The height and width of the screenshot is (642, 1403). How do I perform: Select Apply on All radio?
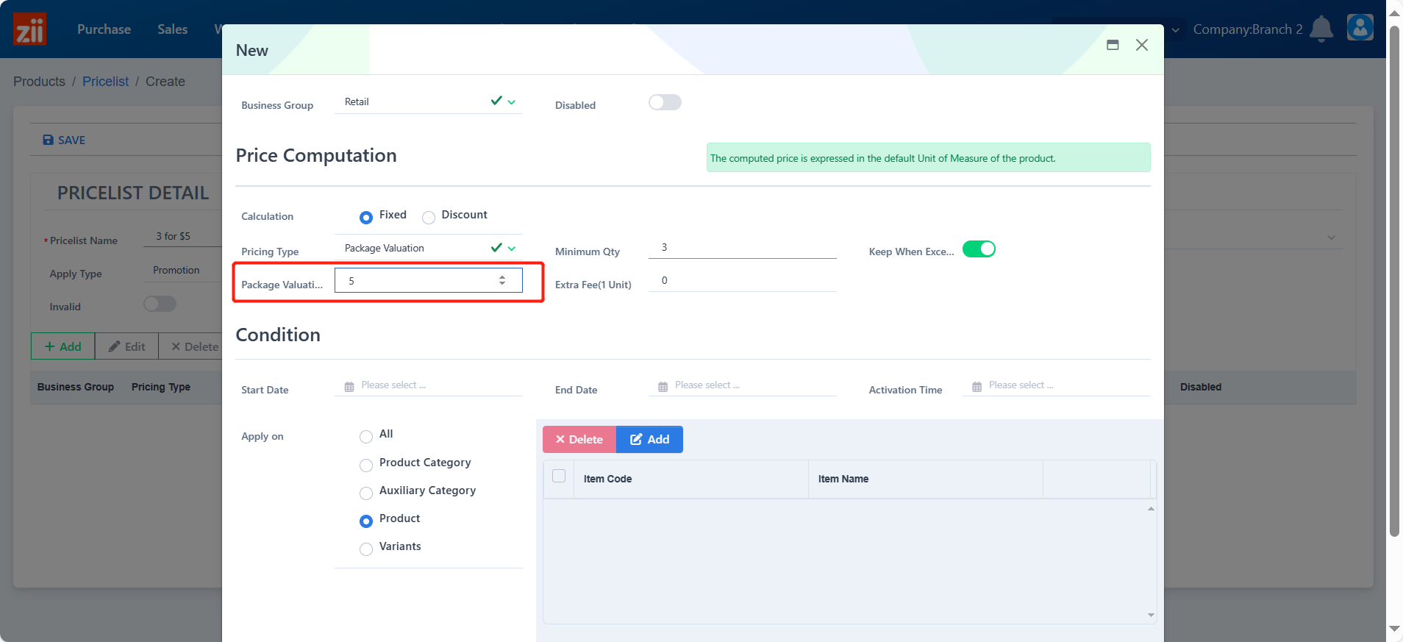366,436
